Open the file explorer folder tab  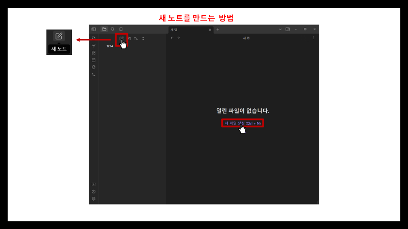tap(104, 29)
